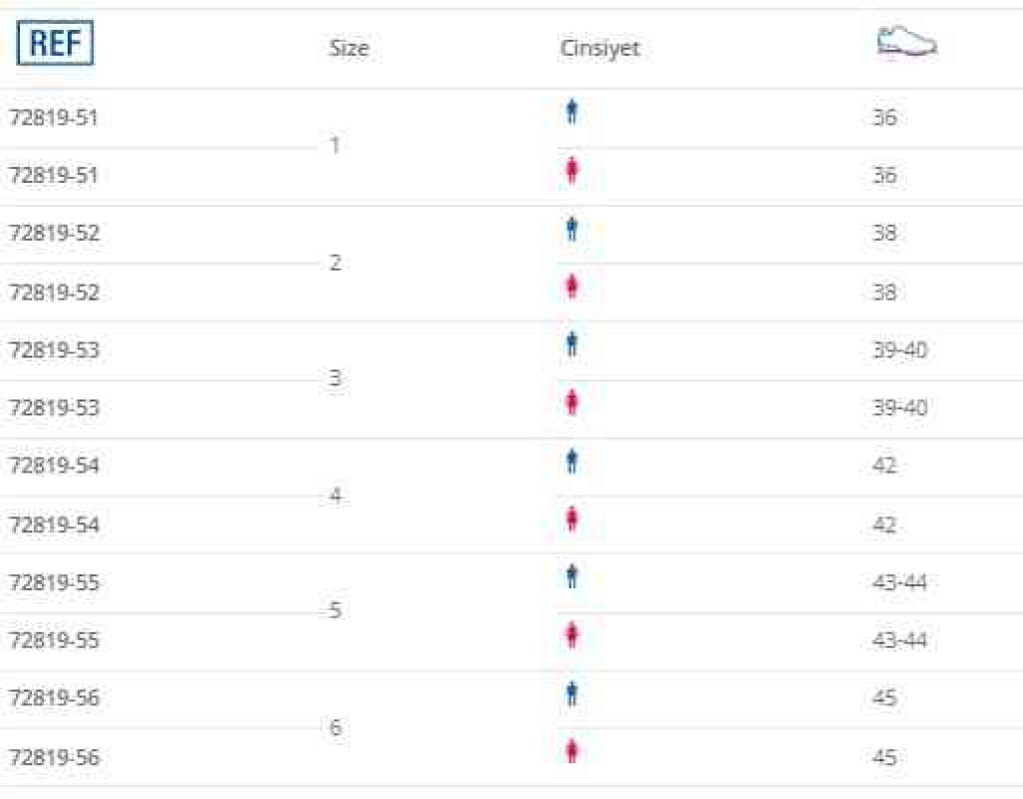Select the first 72819-51 reference code
Screen dimensions: 1023x799
[54, 118]
